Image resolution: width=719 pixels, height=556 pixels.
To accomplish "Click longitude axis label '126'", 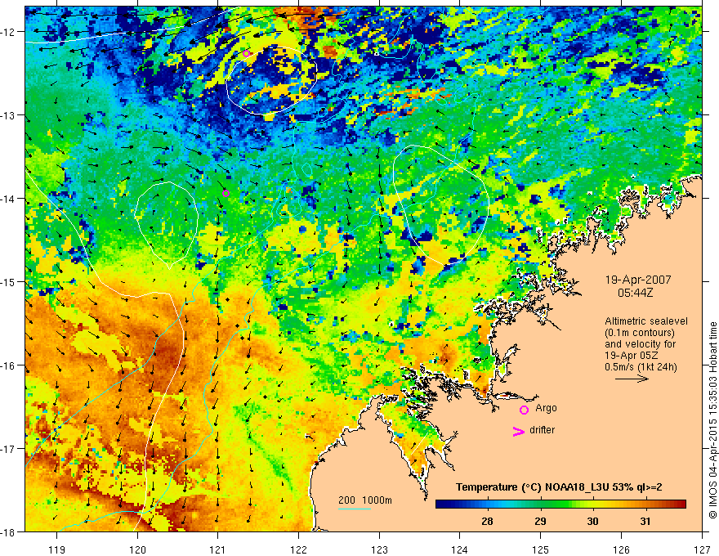I will [x=621, y=549].
